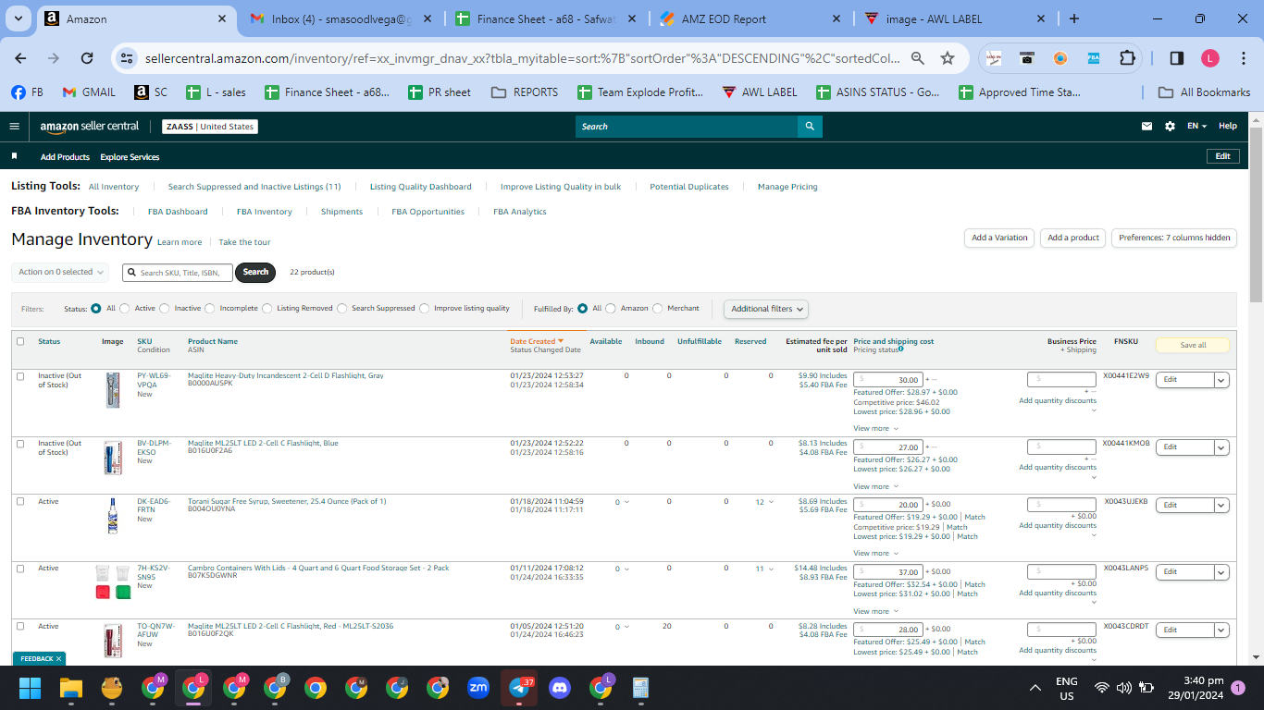
Task: Reload the page with the refresh icon
Action: 87,58
